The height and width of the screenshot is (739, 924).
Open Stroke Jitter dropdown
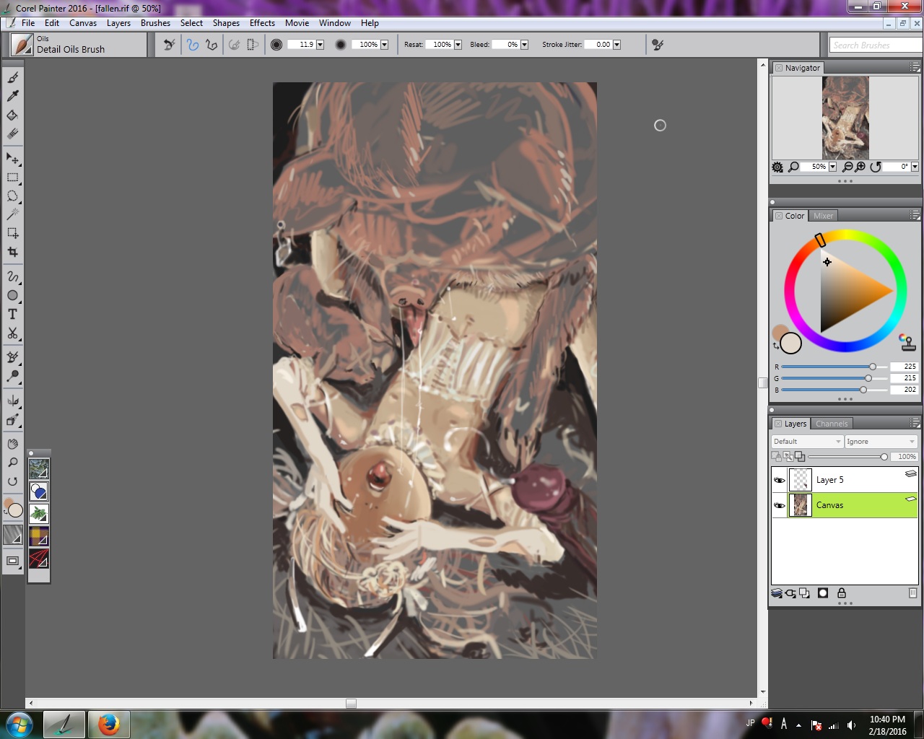[x=616, y=45]
